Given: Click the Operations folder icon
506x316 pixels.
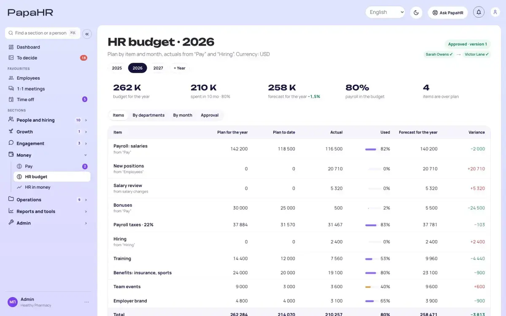Looking at the screenshot, I should [x=11, y=199].
